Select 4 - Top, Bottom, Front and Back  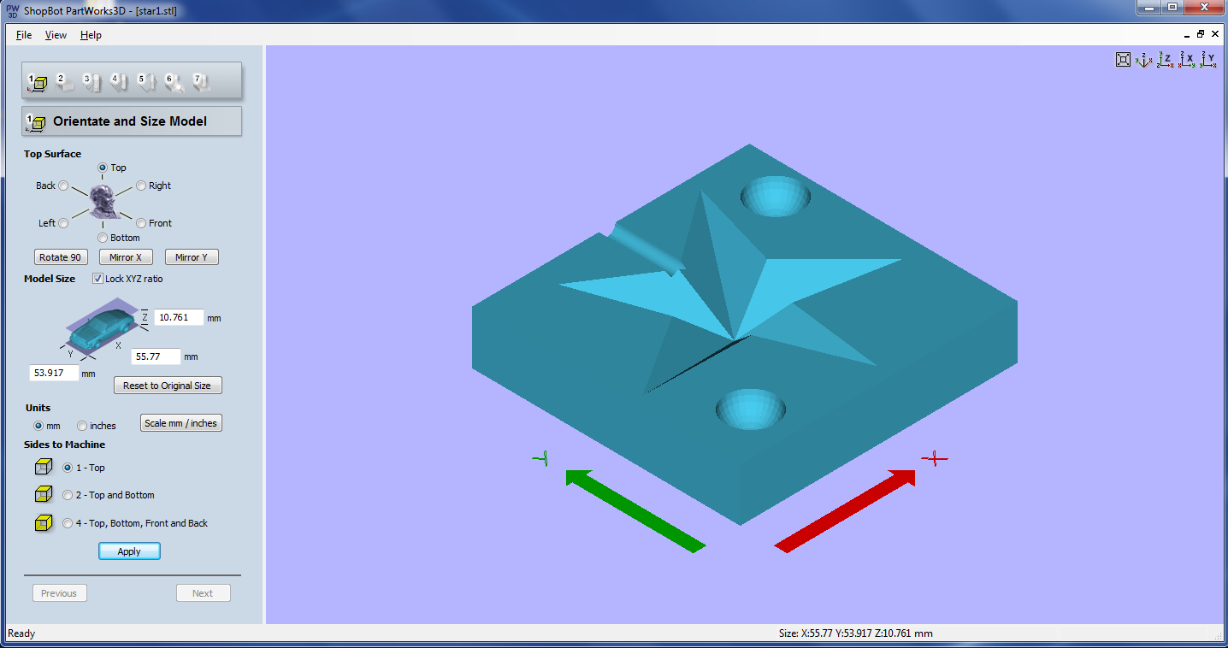point(68,523)
